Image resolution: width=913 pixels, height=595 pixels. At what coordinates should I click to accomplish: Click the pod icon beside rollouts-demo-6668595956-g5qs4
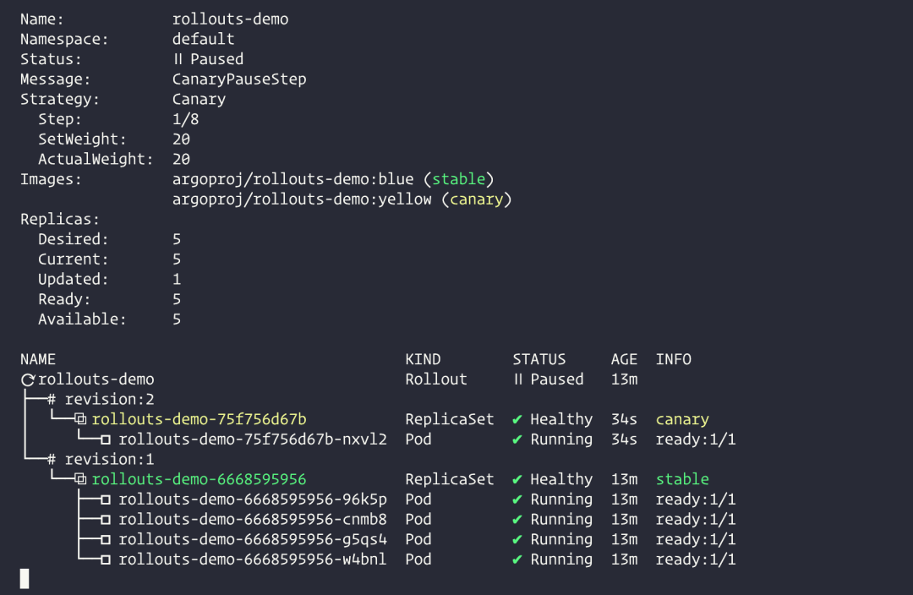point(106,540)
